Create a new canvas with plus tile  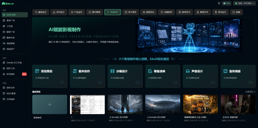50,105
